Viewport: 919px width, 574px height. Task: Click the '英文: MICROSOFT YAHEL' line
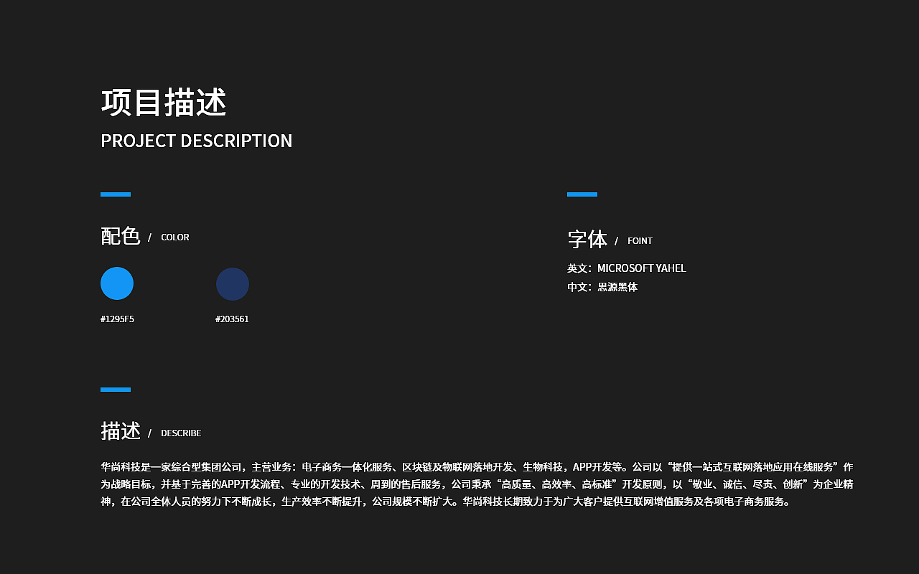[627, 268]
